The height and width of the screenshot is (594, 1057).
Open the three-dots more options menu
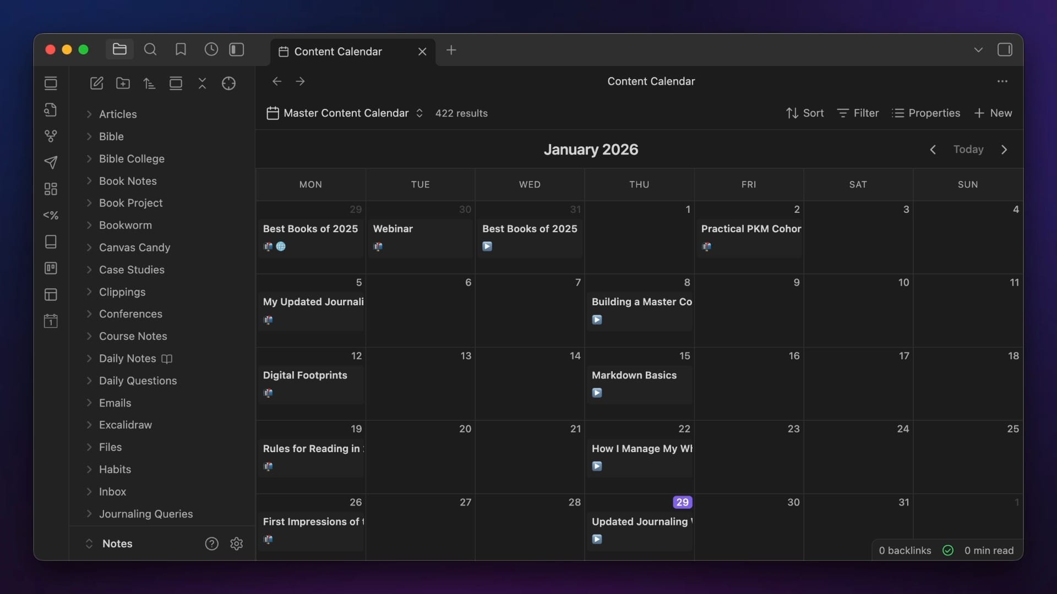[x=1002, y=81]
